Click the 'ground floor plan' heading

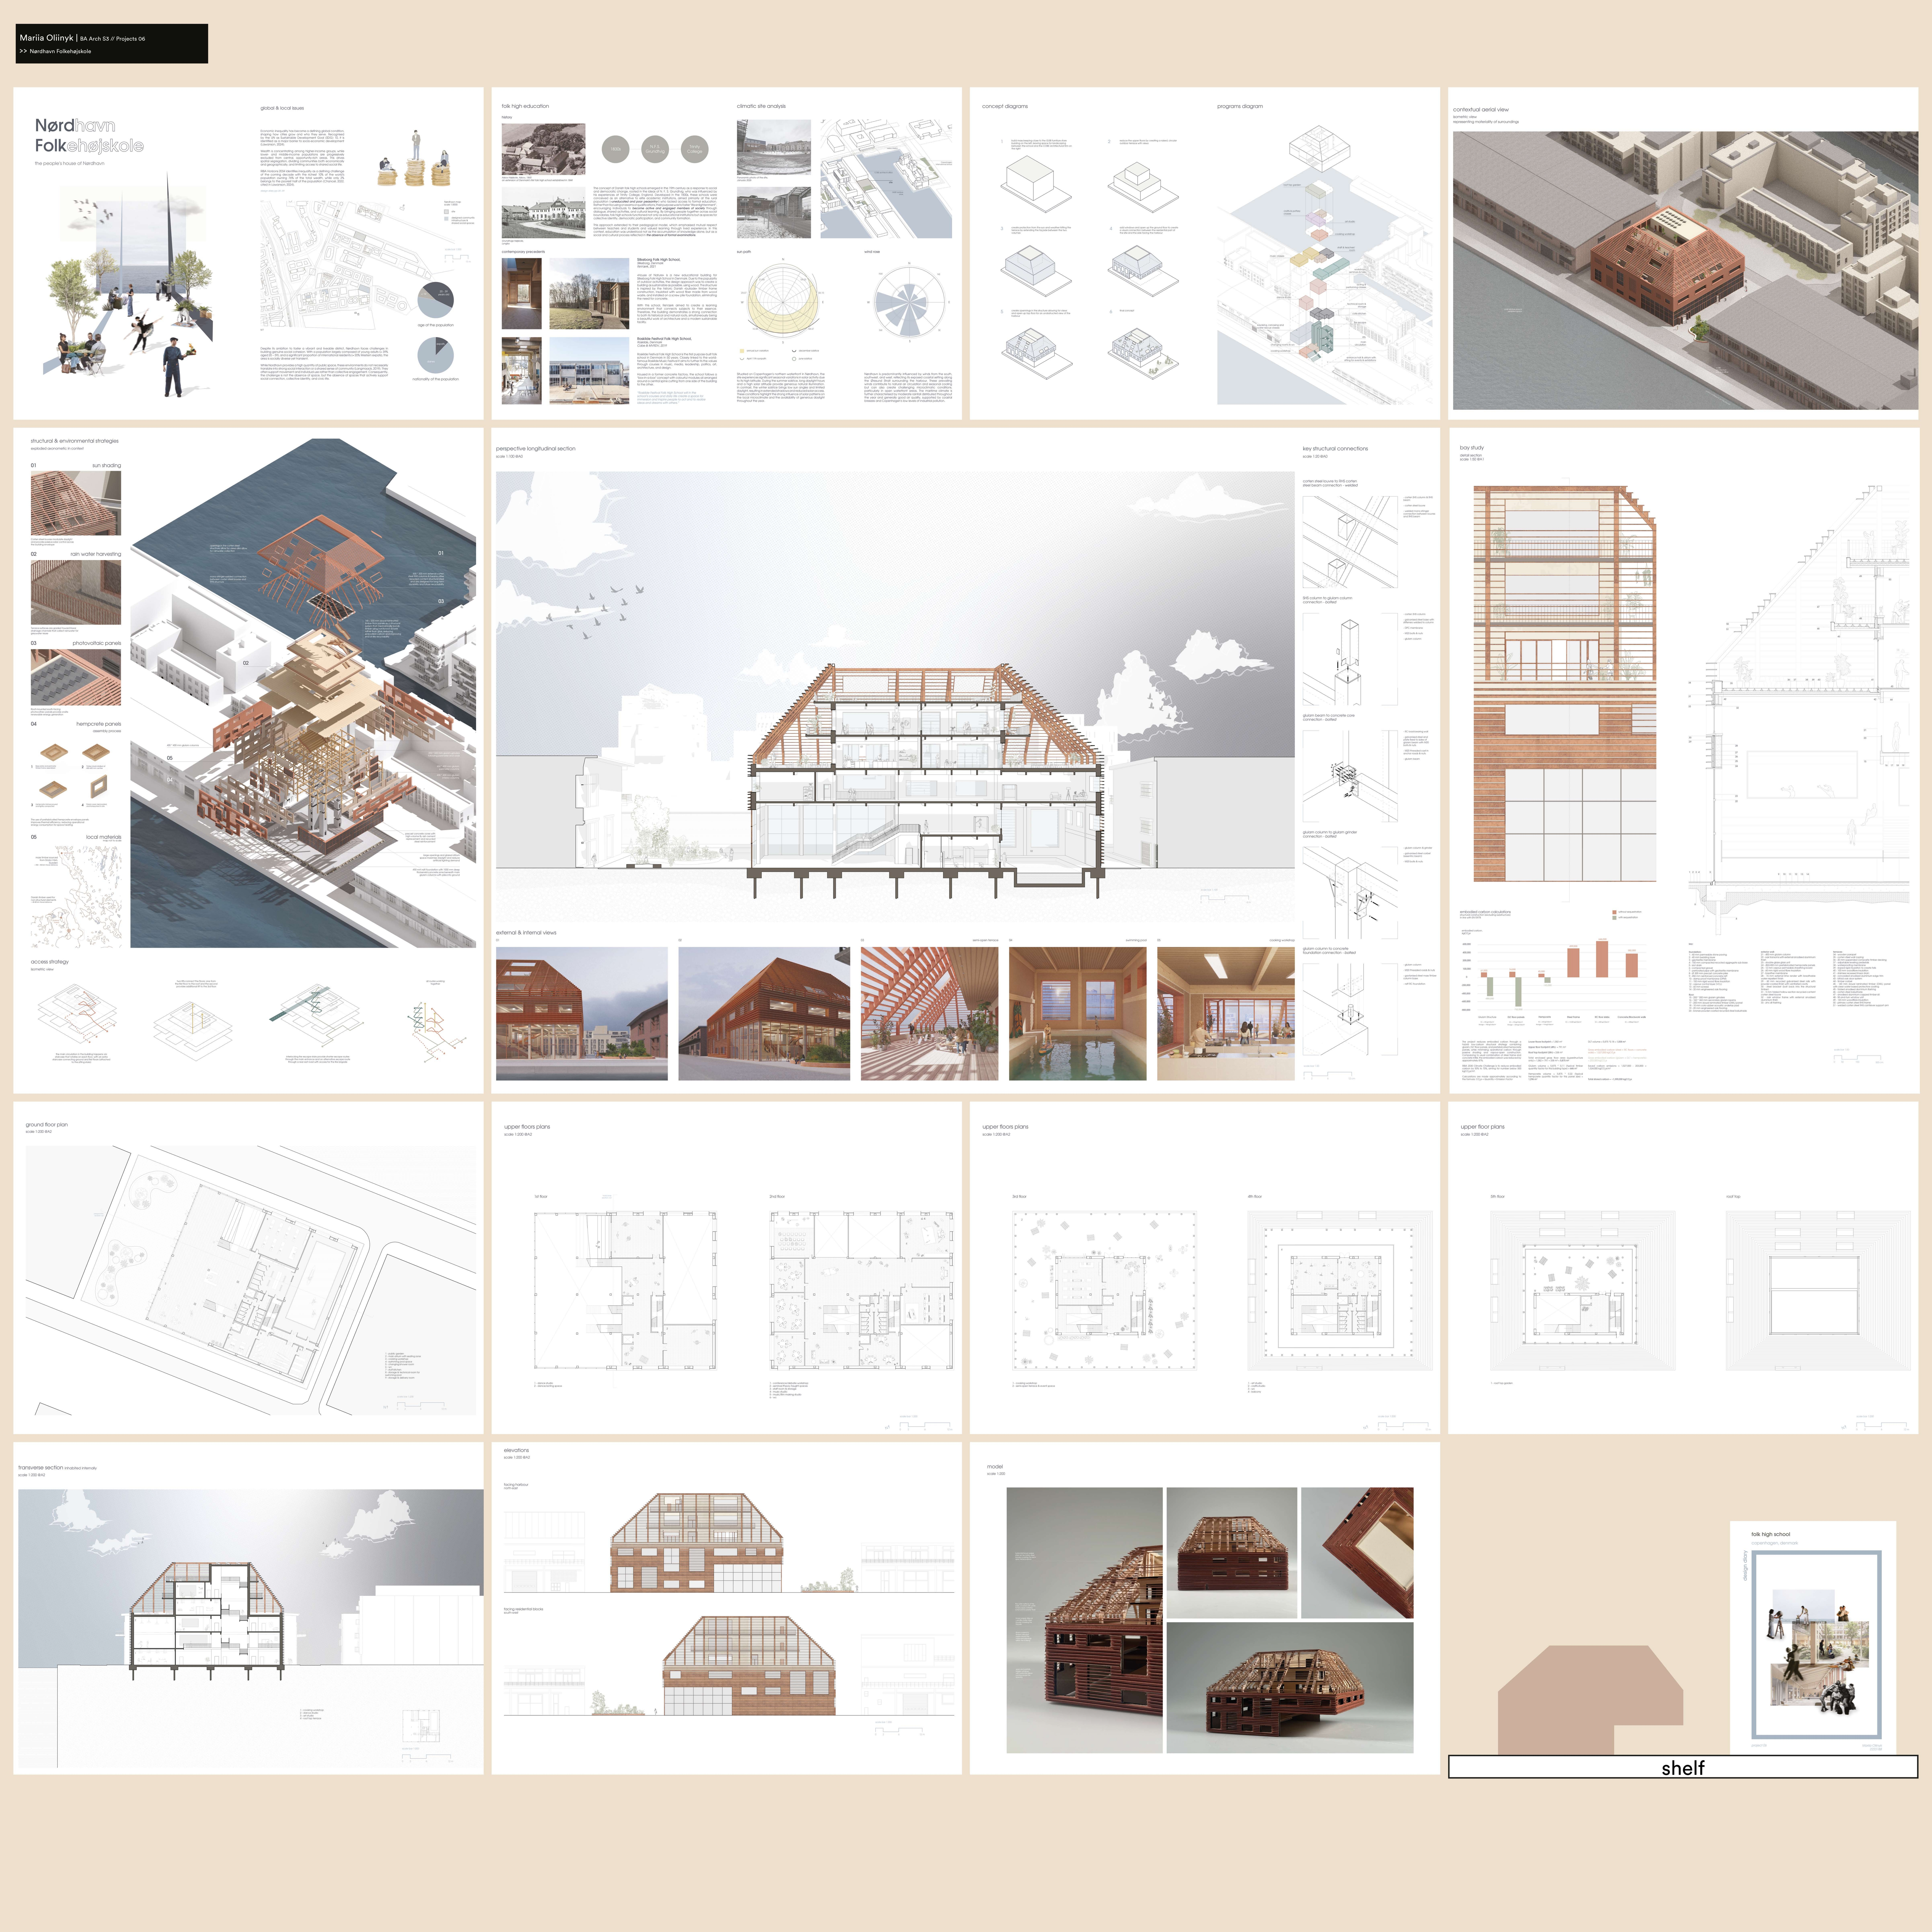click(x=47, y=1125)
